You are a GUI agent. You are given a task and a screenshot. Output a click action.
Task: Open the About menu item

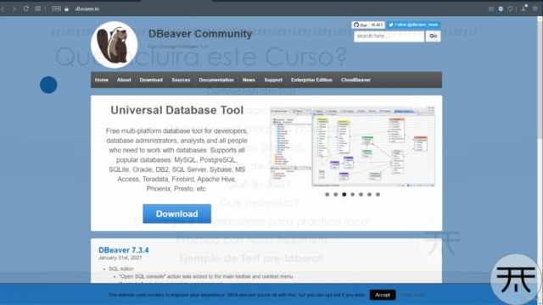coord(124,80)
